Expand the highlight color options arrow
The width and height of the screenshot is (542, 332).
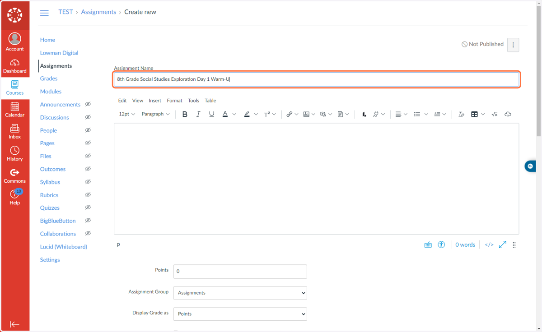click(x=256, y=114)
